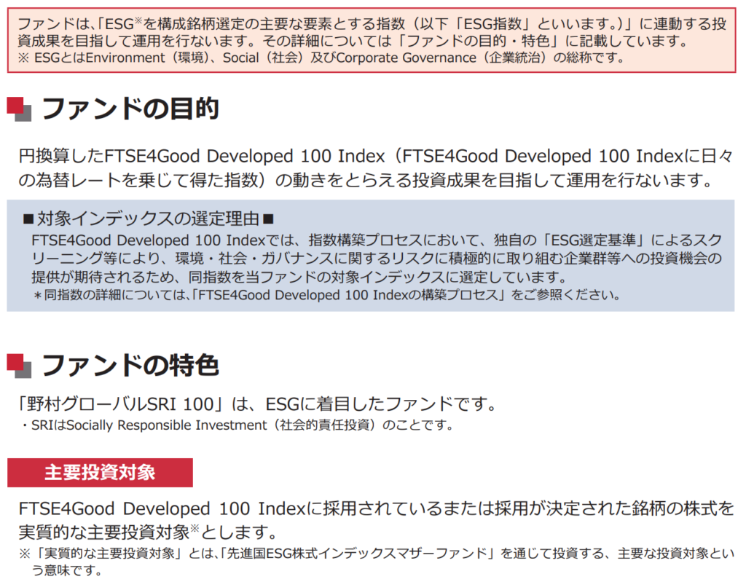This screenshot has height=582, width=746.
Task: Click the black square after 対象インデックスの選定理由
Action: [x=267, y=219]
